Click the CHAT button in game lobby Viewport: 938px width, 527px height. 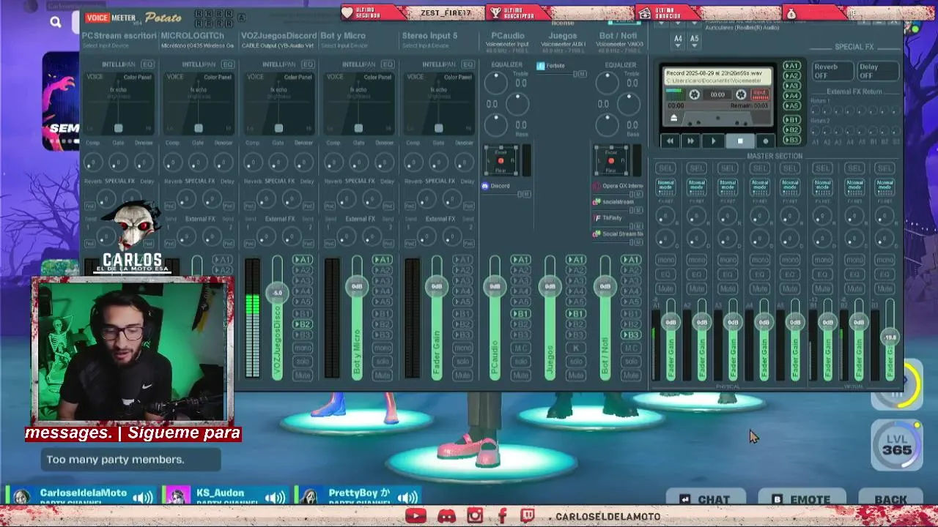tap(704, 500)
